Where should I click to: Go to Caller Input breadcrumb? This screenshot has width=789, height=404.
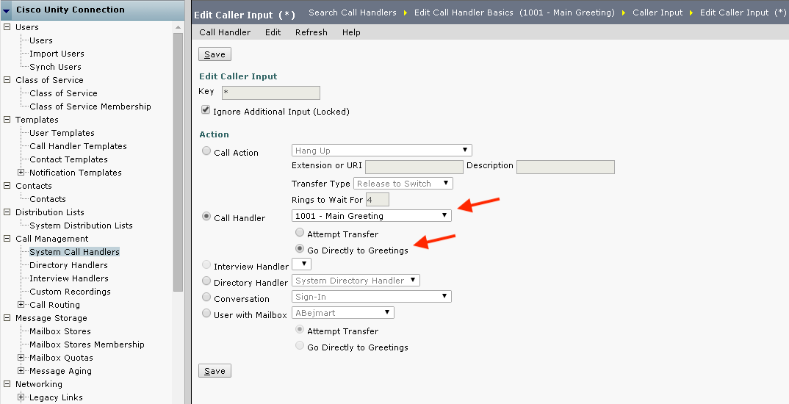(657, 12)
